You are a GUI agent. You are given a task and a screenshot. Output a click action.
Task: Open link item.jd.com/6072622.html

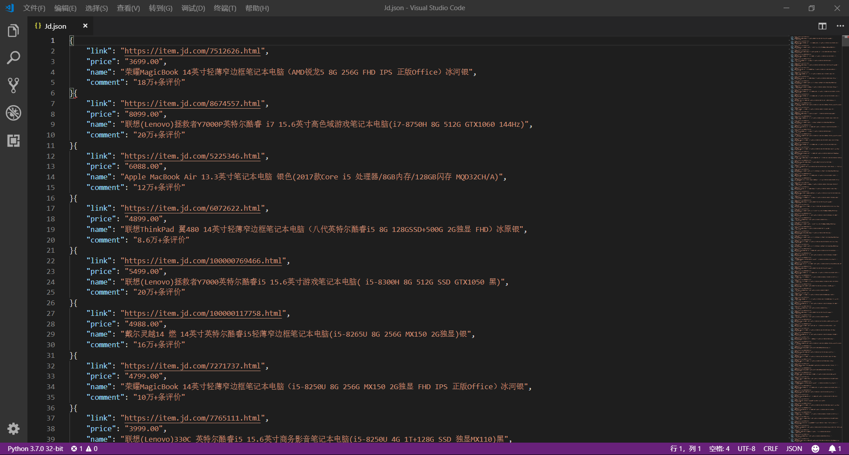[192, 209]
